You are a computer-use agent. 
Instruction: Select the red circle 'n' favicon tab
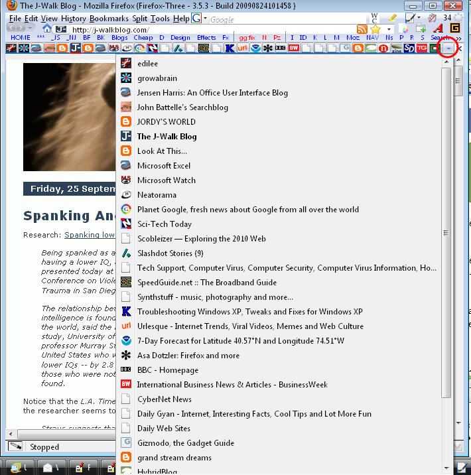[x=383, y=48]
